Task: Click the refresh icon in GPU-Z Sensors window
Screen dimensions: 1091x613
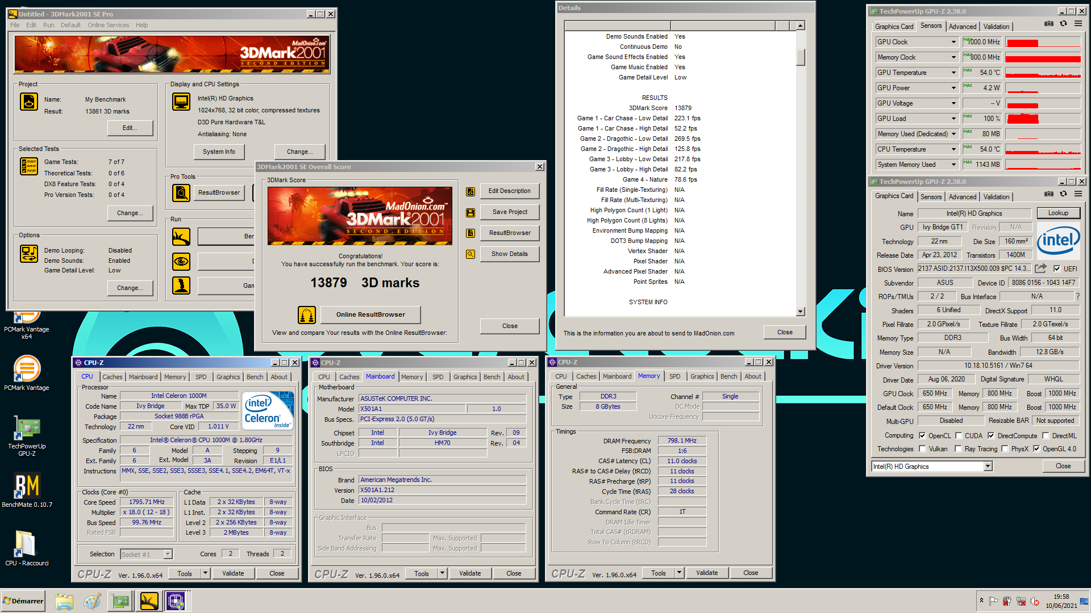Action: (x=1063, y=24)
